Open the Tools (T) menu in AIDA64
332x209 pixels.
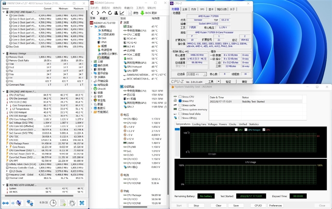coord(140,8)
